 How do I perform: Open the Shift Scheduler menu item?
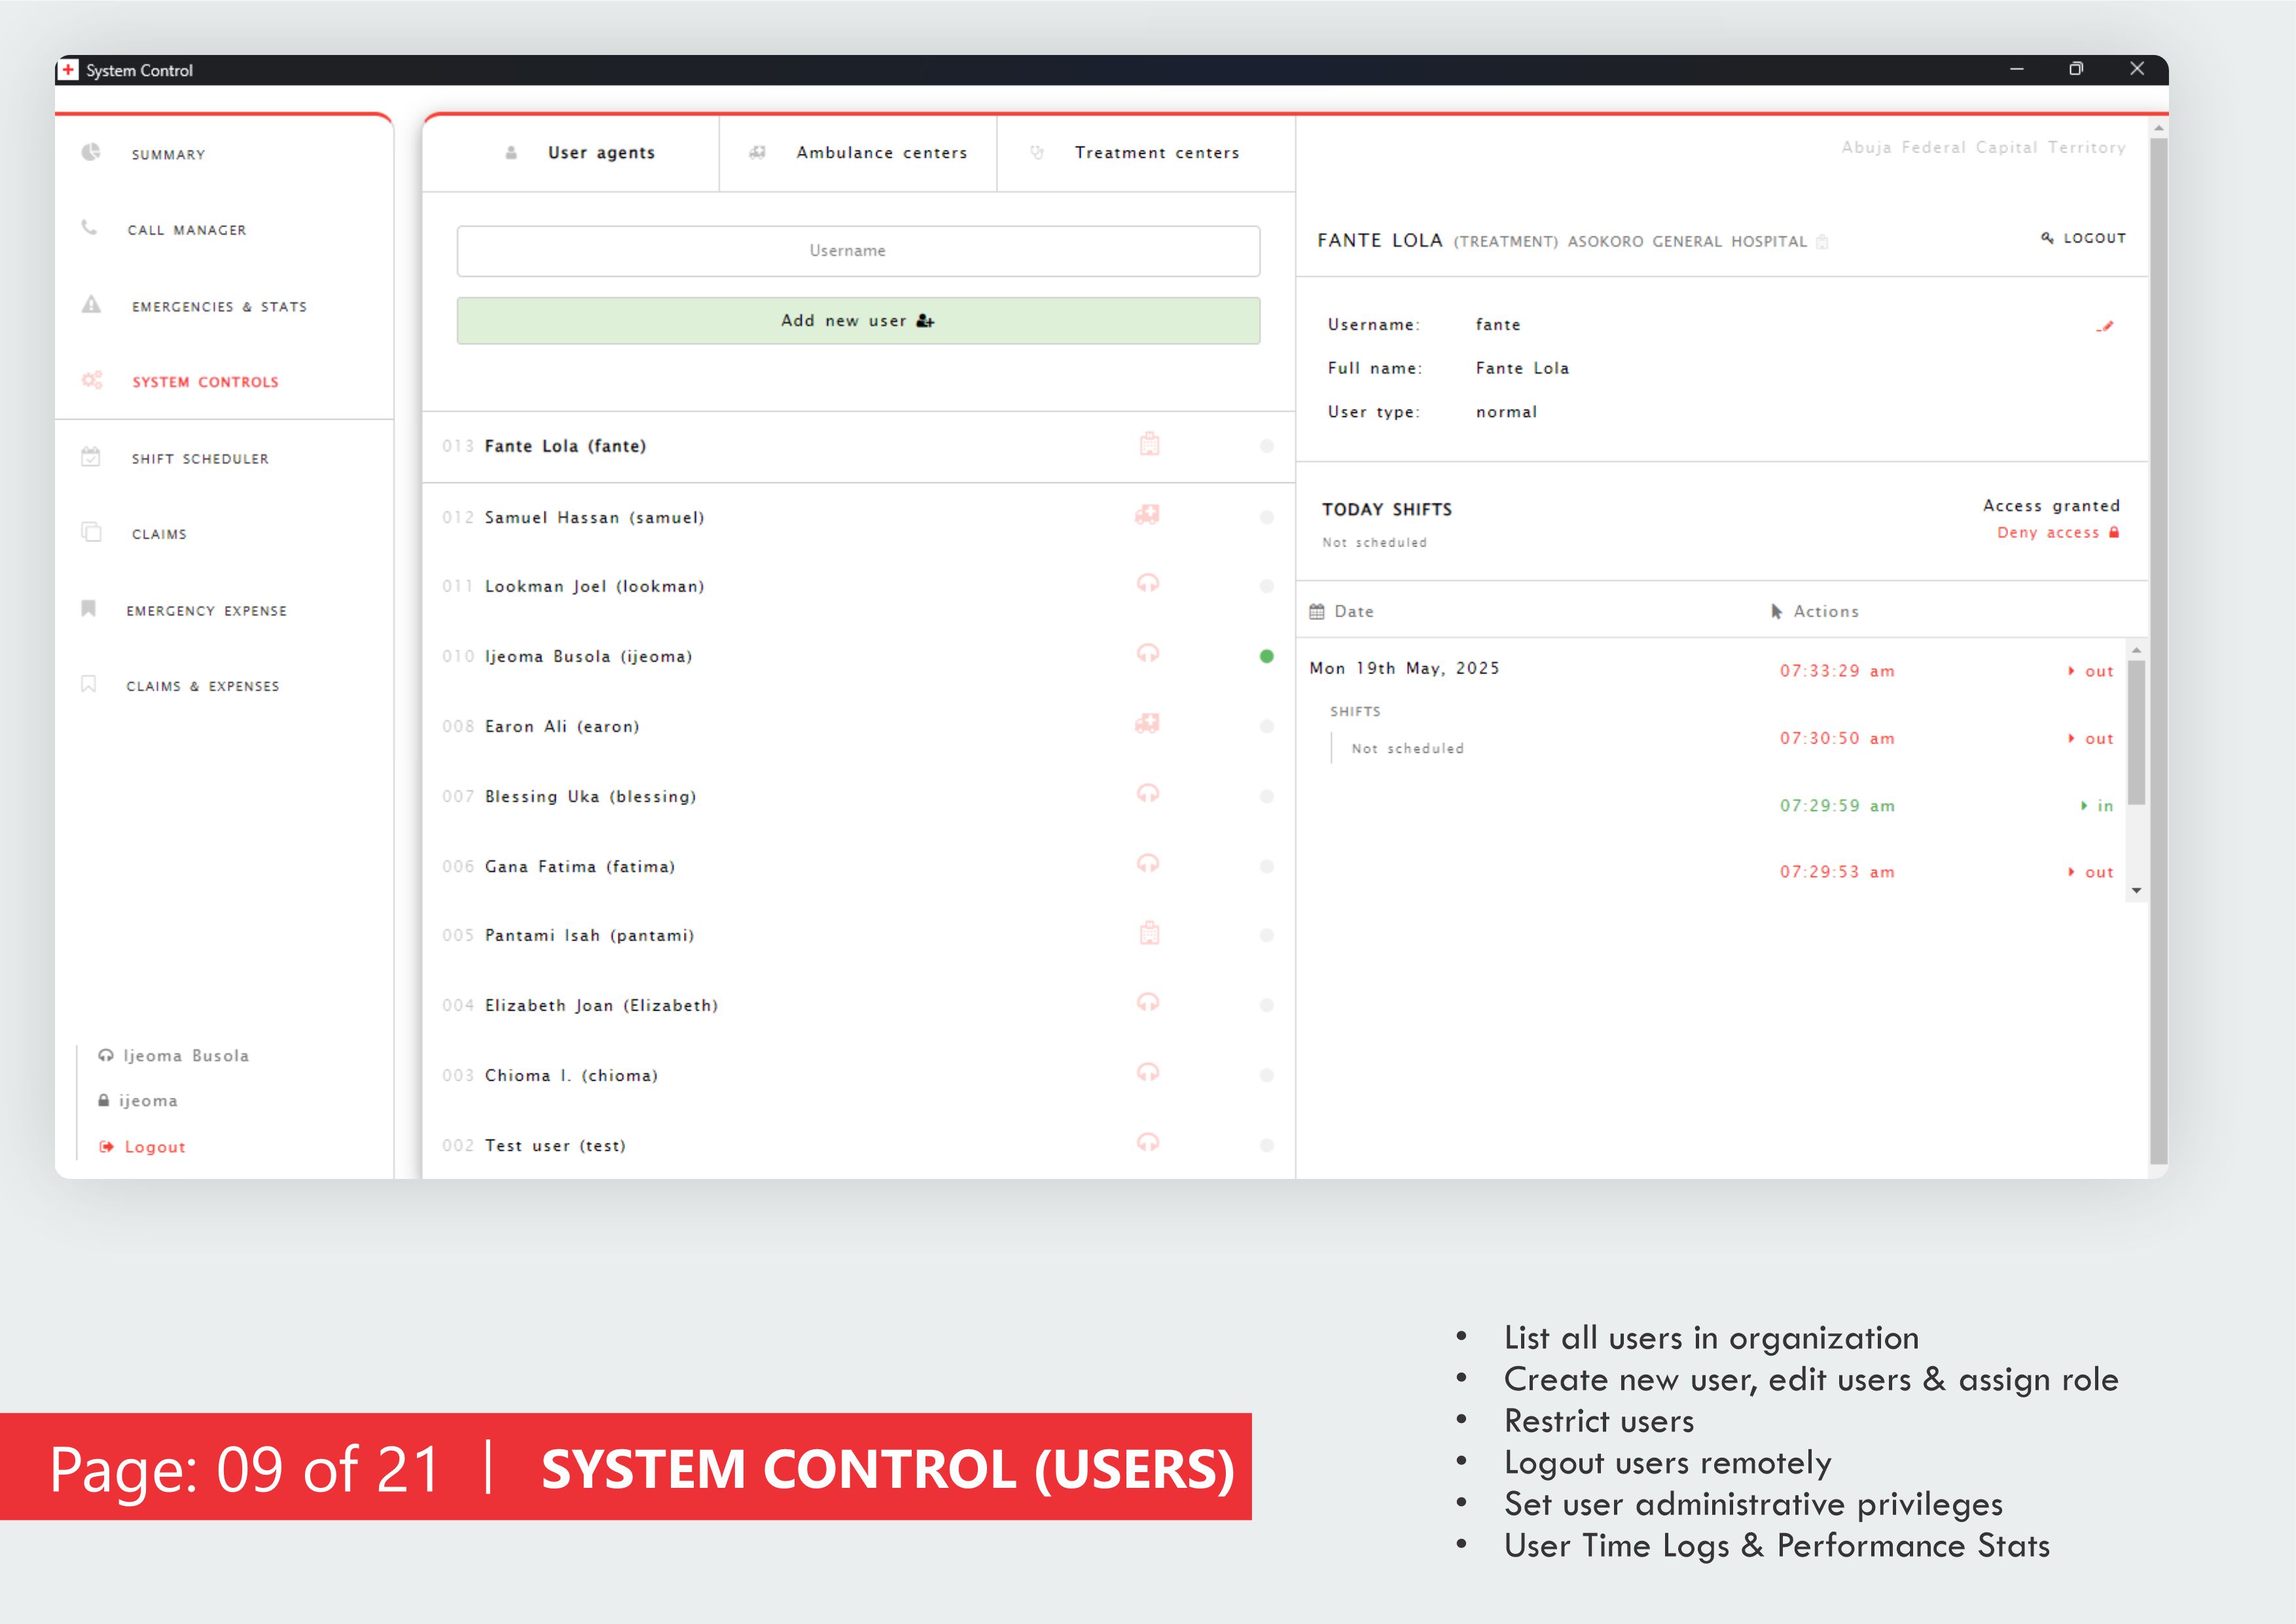[x=200, y=459]
